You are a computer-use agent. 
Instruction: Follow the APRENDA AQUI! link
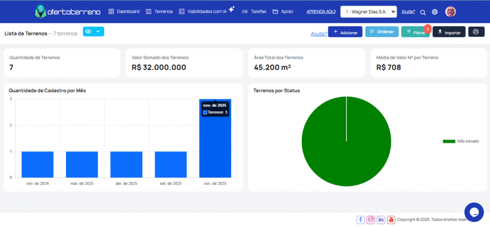[321, 11]
